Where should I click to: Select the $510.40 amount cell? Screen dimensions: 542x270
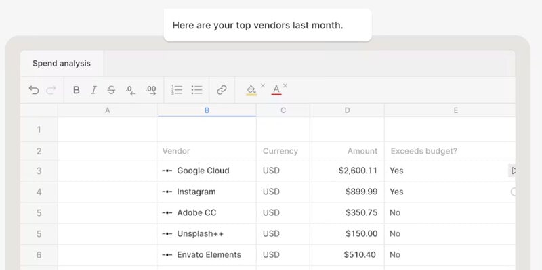(x=347, y=255)
